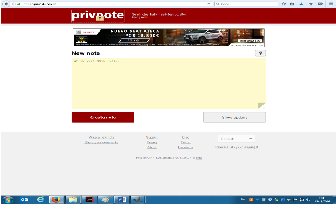This screenshot has width=336, height=210.
Task: Open the Privacy footer link
Action: click(x=152, y=142)
